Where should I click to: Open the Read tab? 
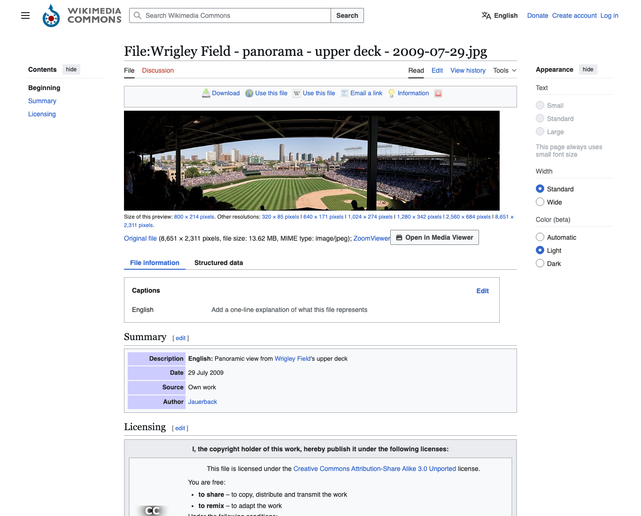point(416,70)
